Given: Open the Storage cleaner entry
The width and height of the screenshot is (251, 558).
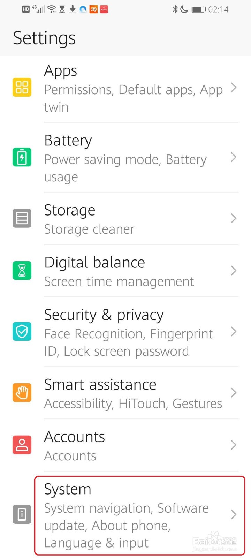Looking at the screenshot, I should [89, 229].
